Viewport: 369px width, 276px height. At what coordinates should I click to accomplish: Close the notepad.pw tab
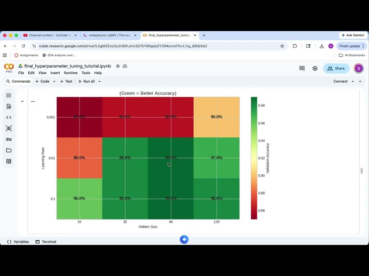coord(135,35)
